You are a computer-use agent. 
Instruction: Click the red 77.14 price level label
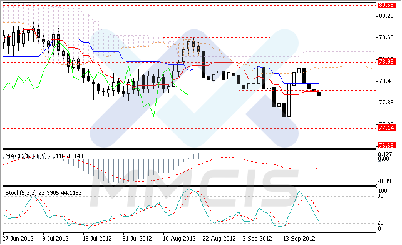point(386,127)
